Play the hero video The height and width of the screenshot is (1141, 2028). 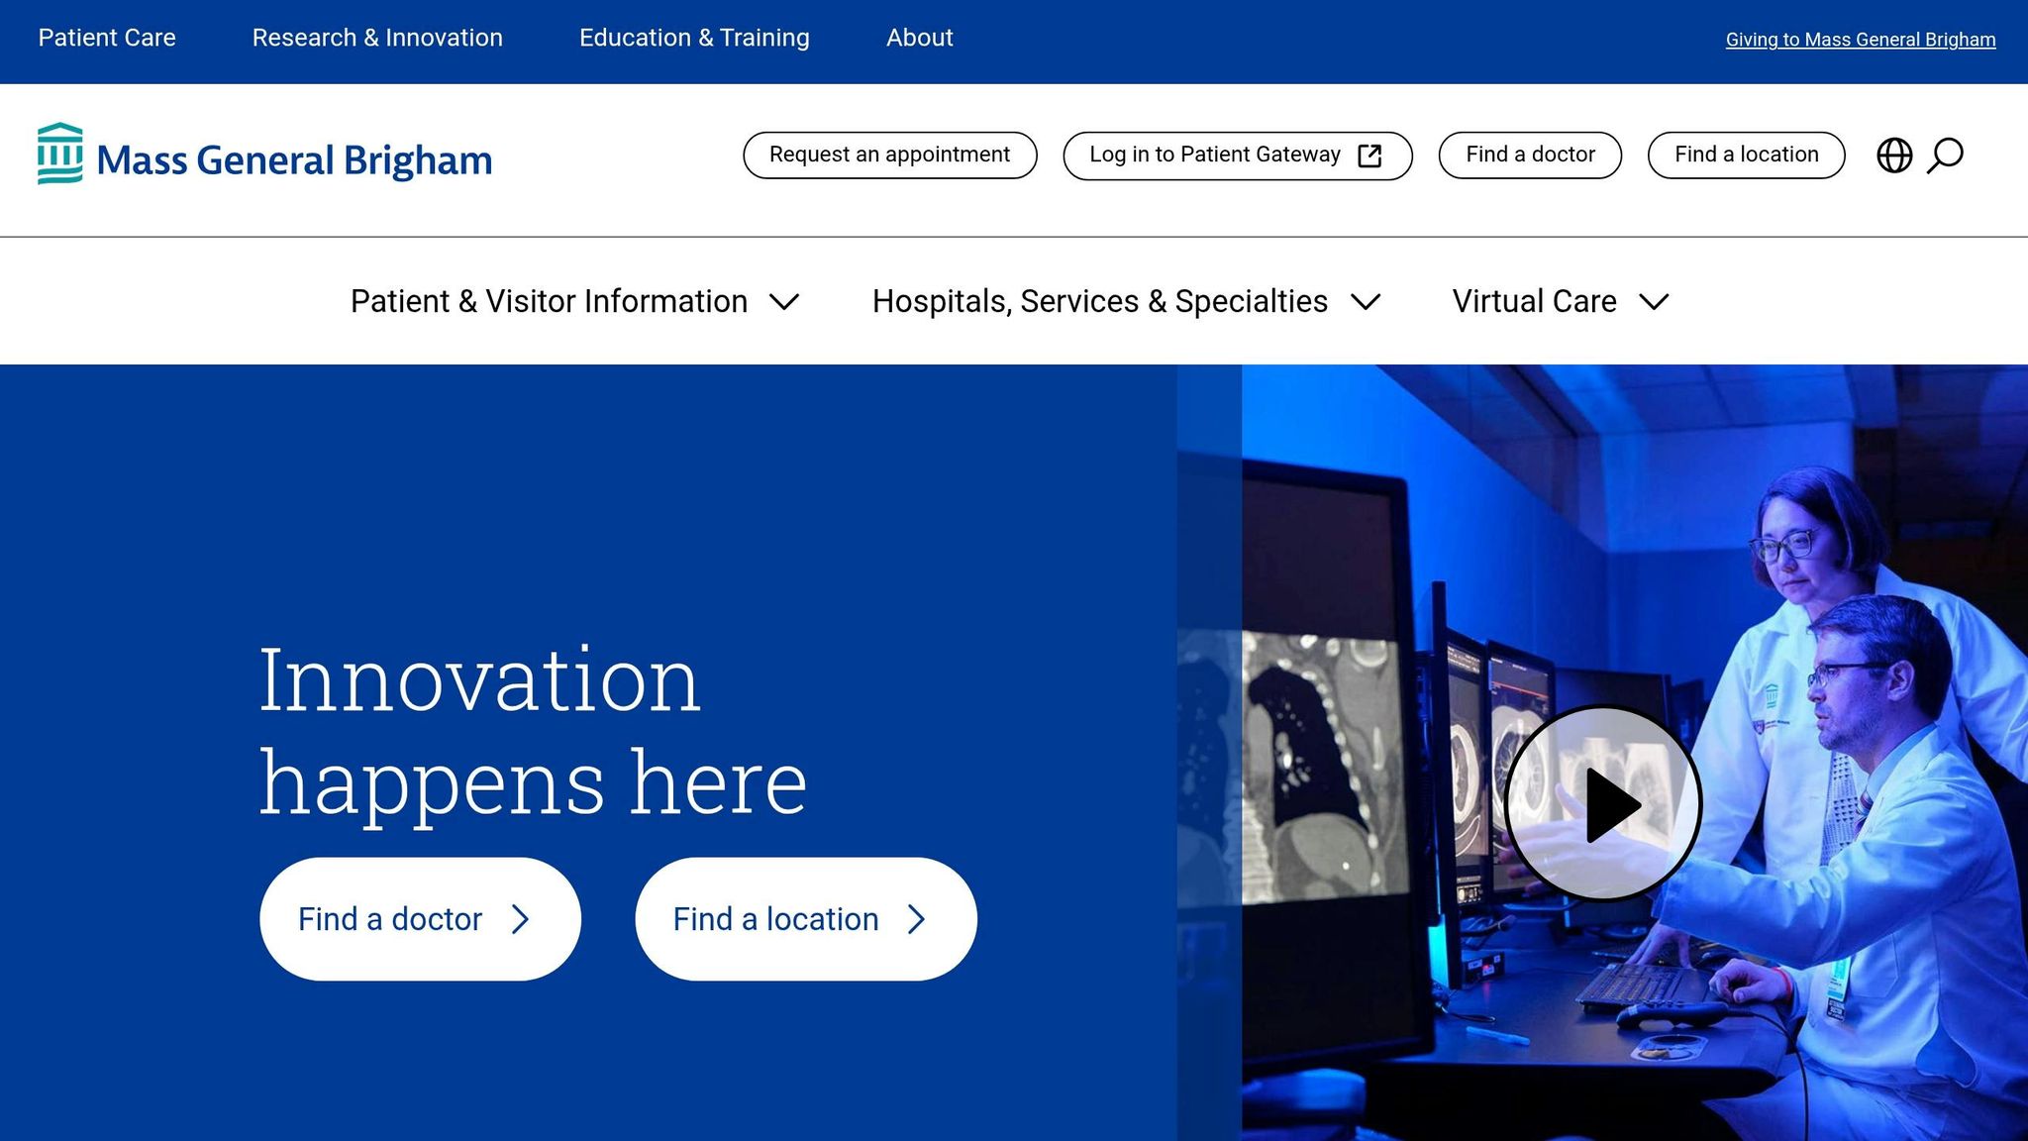[x=1602, y=803]
